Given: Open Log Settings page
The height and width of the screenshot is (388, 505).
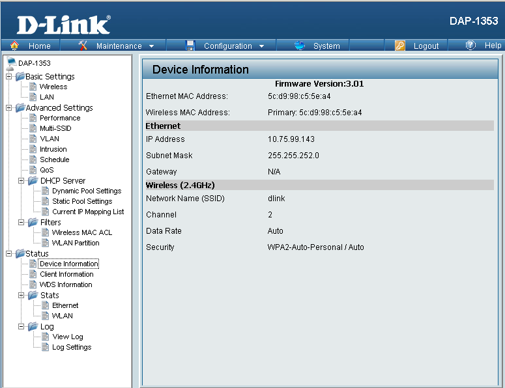Looking at the screenshot, I should coord(72,347).
